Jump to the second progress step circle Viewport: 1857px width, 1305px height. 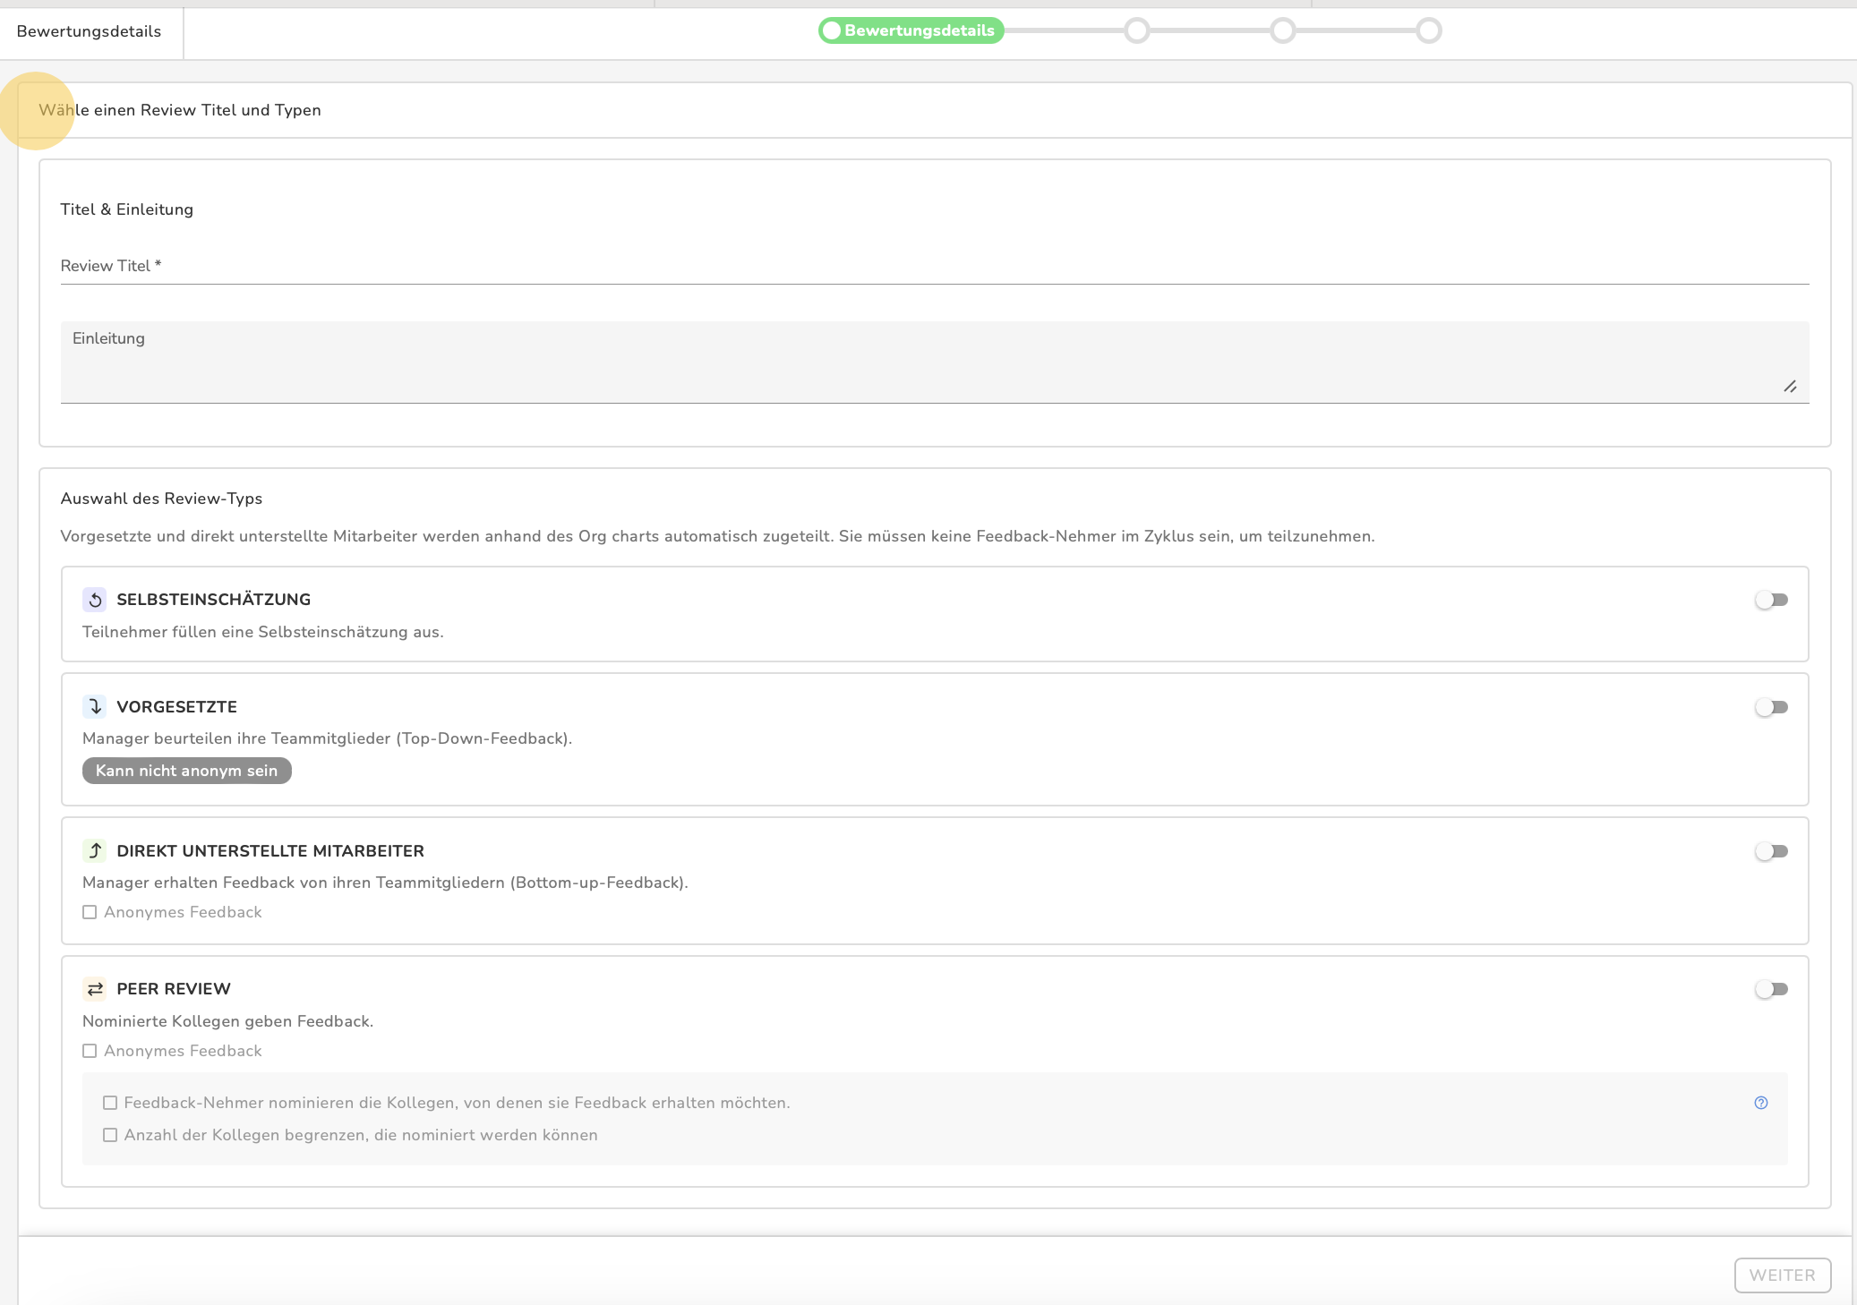(x=1136, y=30)
